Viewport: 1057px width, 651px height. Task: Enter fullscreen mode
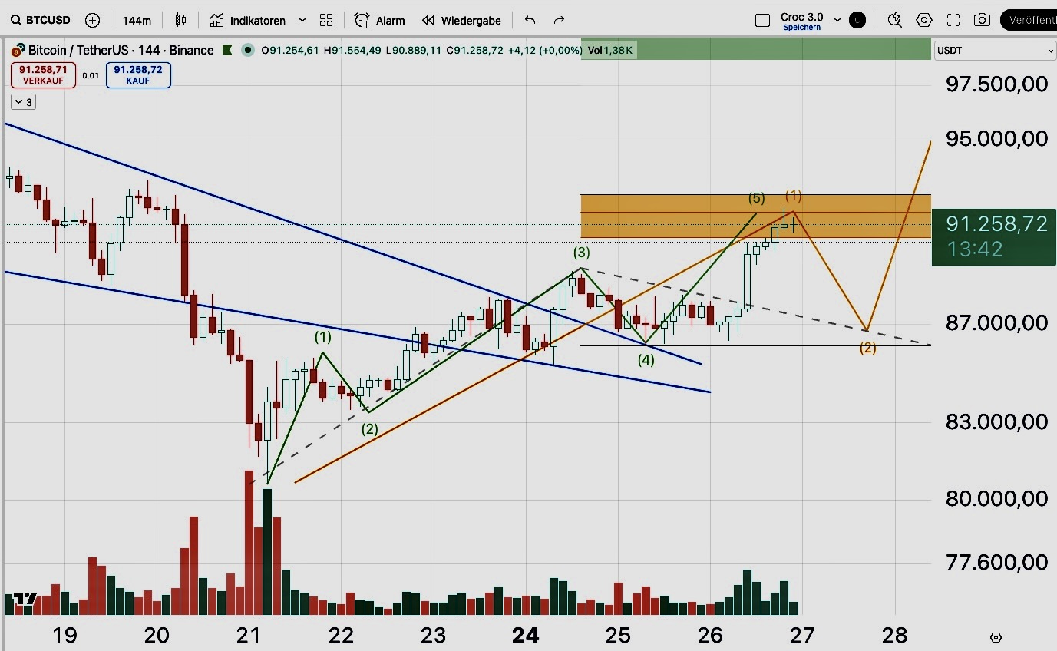click(x=953, y=20)
